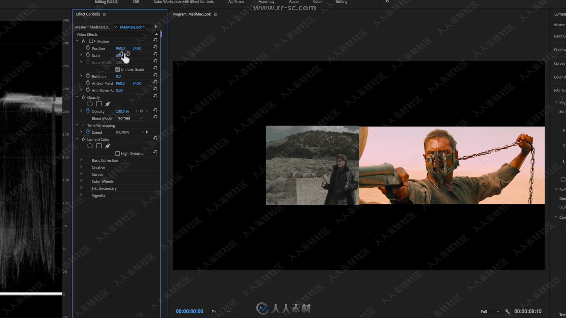Enable High Dynamic Range checkbox
Image resolution: width=566 pixels, height=318 pixels.
coord(117,153)
